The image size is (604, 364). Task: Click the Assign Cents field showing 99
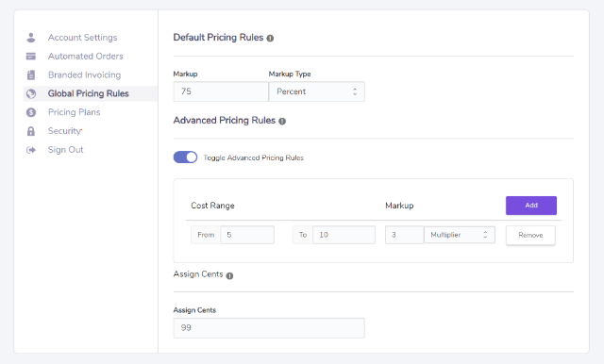click(269, 328)
